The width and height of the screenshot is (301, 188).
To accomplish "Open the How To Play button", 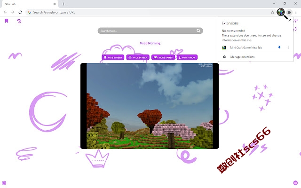I will 187,57.
